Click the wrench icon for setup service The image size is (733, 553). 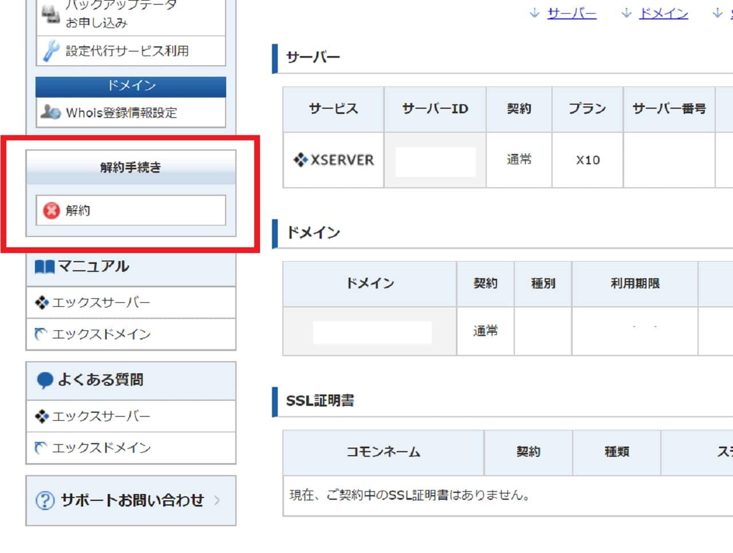[x=51, y=51]
